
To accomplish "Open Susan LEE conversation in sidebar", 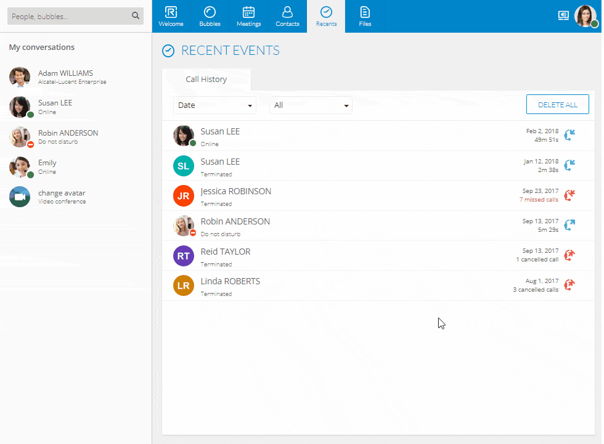I will tap(76, 107).
